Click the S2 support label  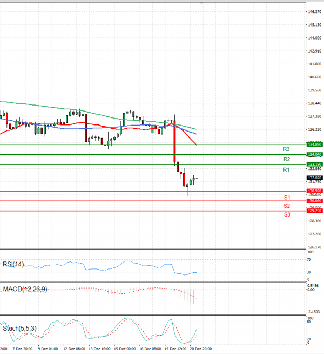287,206
